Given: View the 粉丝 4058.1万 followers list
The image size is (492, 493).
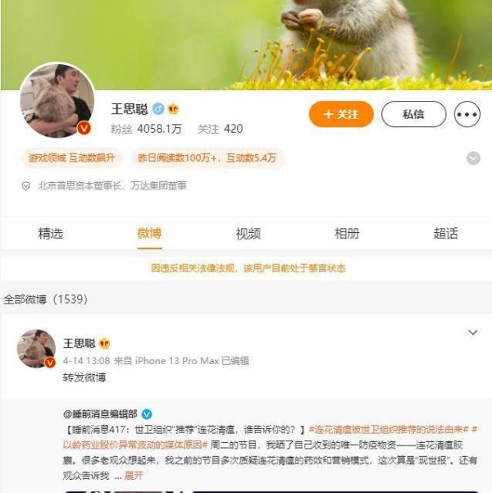Looking at the screenshot, I should 146,129.
